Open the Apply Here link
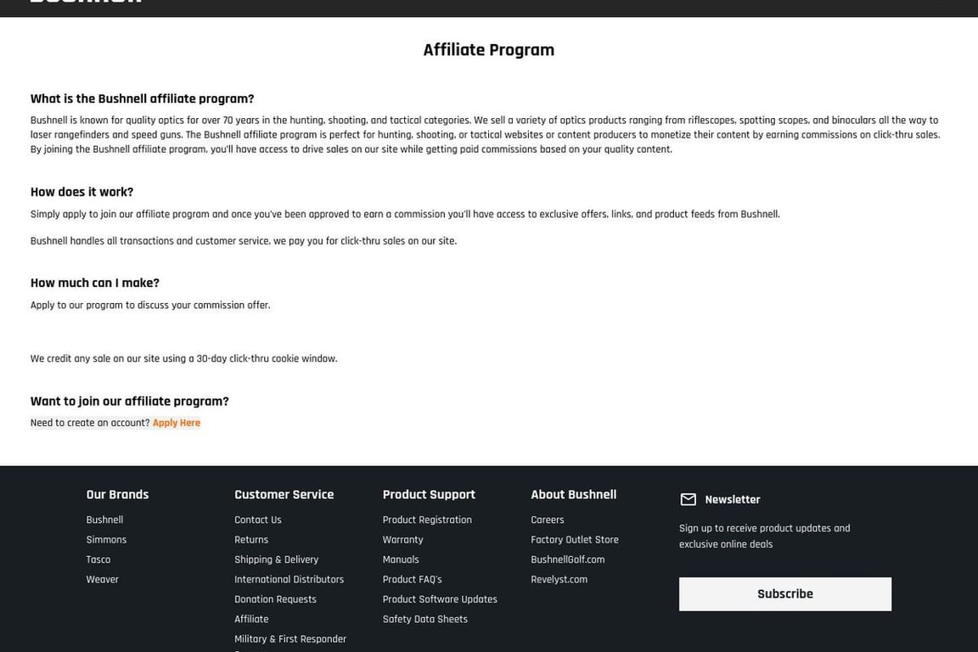Image resolution: width=978 pixels, height=652 pixels. (x=177, y=423)
